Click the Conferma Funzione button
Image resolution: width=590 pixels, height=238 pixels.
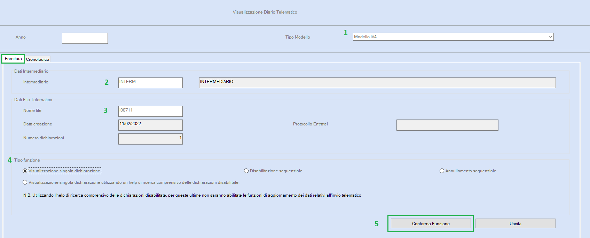pyautogui.click(x=431, y=223)
